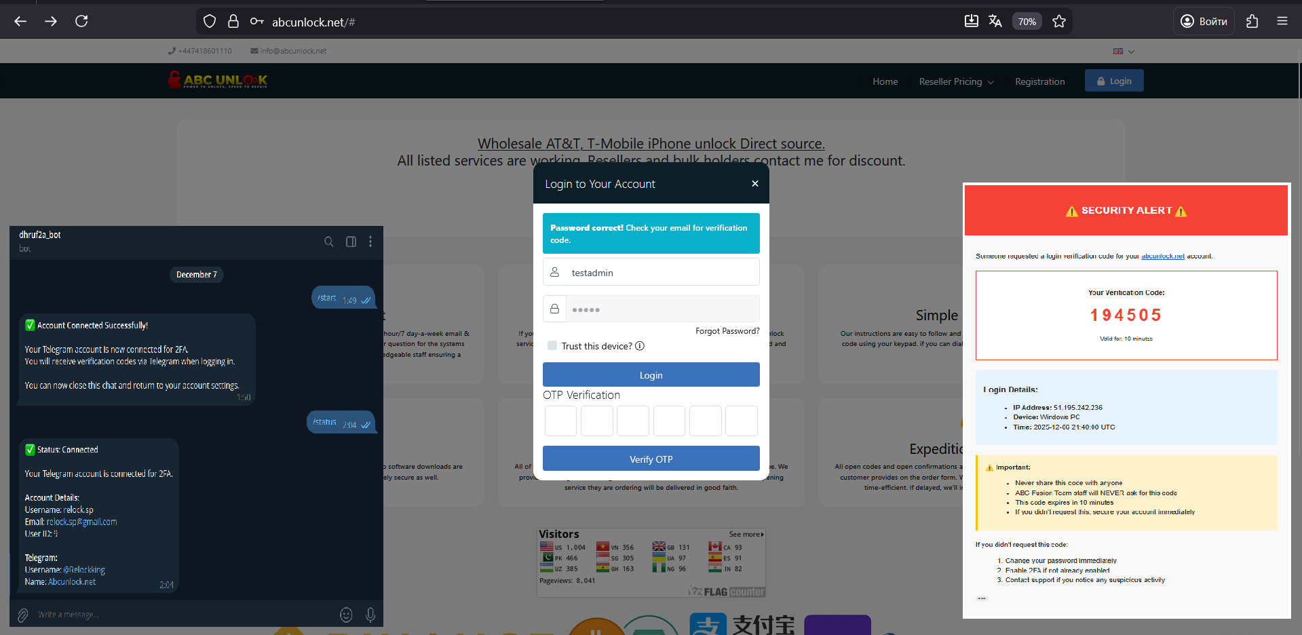Viewport: 1302px width, 635px height.
Task: Open the browser extensions puzzle icon
Action: (x=1252, y=21)
